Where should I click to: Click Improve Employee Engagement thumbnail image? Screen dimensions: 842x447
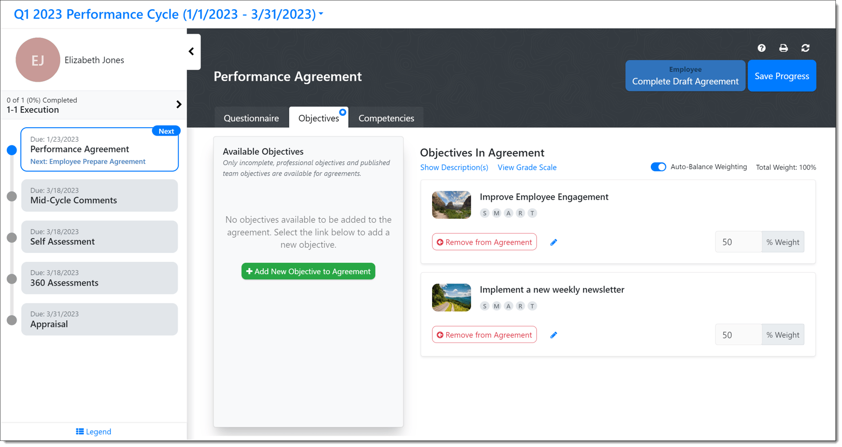(451, 205)
